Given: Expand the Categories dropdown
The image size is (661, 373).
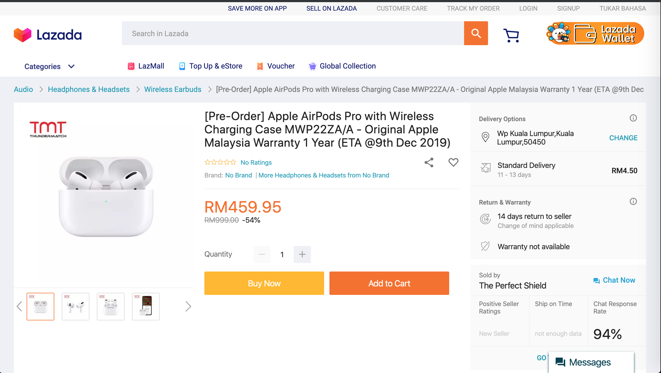Looking at the screenshot, I should (49, 66).
